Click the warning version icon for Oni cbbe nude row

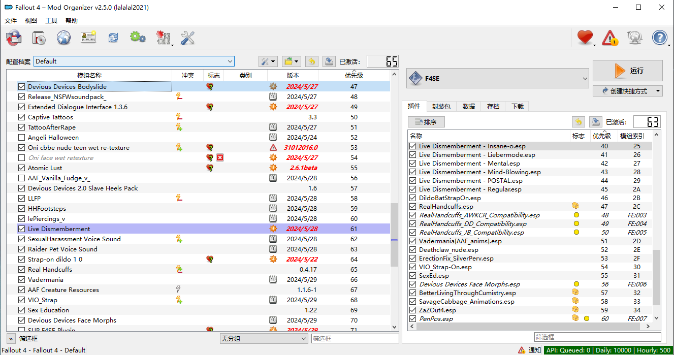273,148
